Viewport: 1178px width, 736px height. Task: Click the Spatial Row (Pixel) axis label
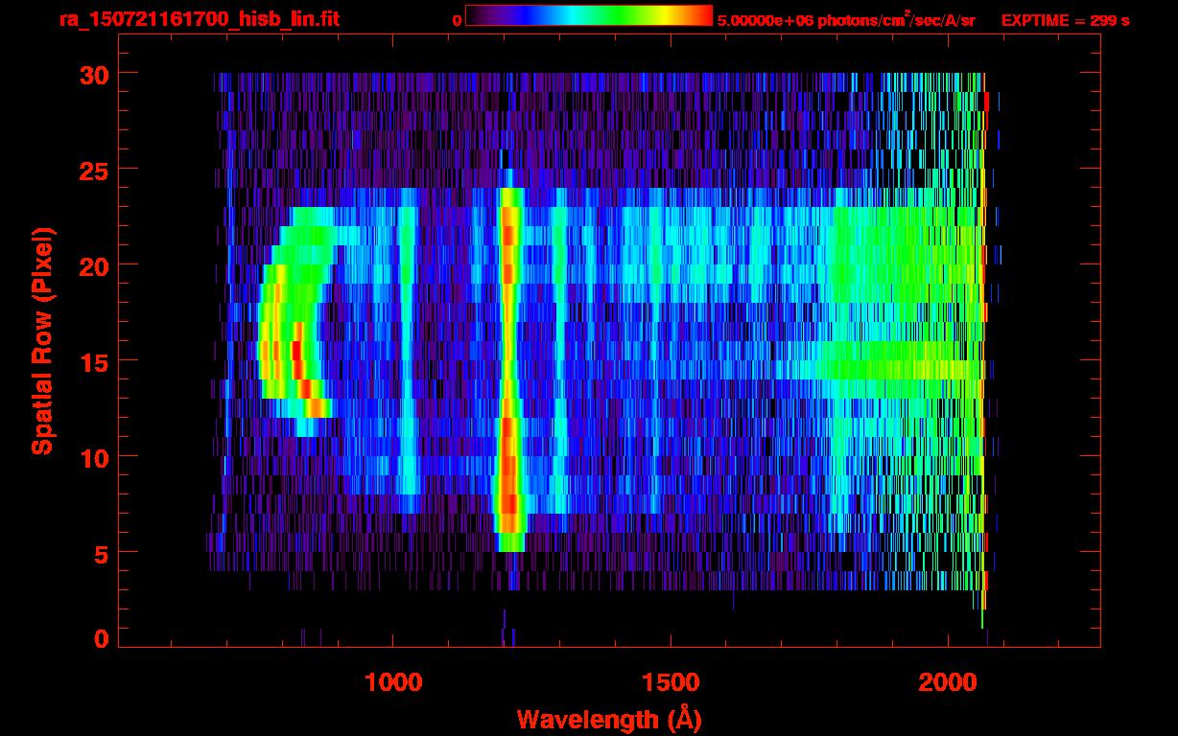(x=42, y=340)
